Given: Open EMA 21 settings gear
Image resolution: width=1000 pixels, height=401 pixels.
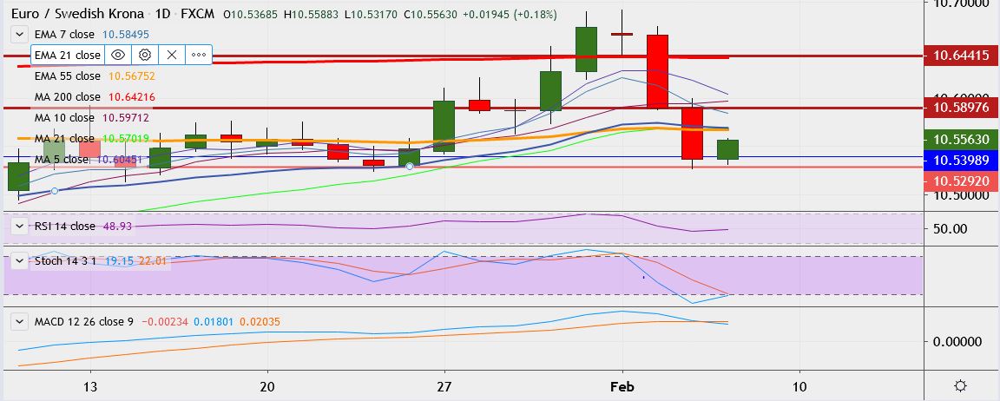Looking at the screenshot, I should 145,55.
